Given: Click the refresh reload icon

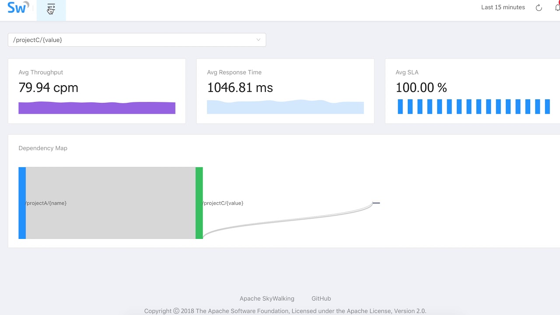Looking at the screenshot, I should tap(539, 7).
